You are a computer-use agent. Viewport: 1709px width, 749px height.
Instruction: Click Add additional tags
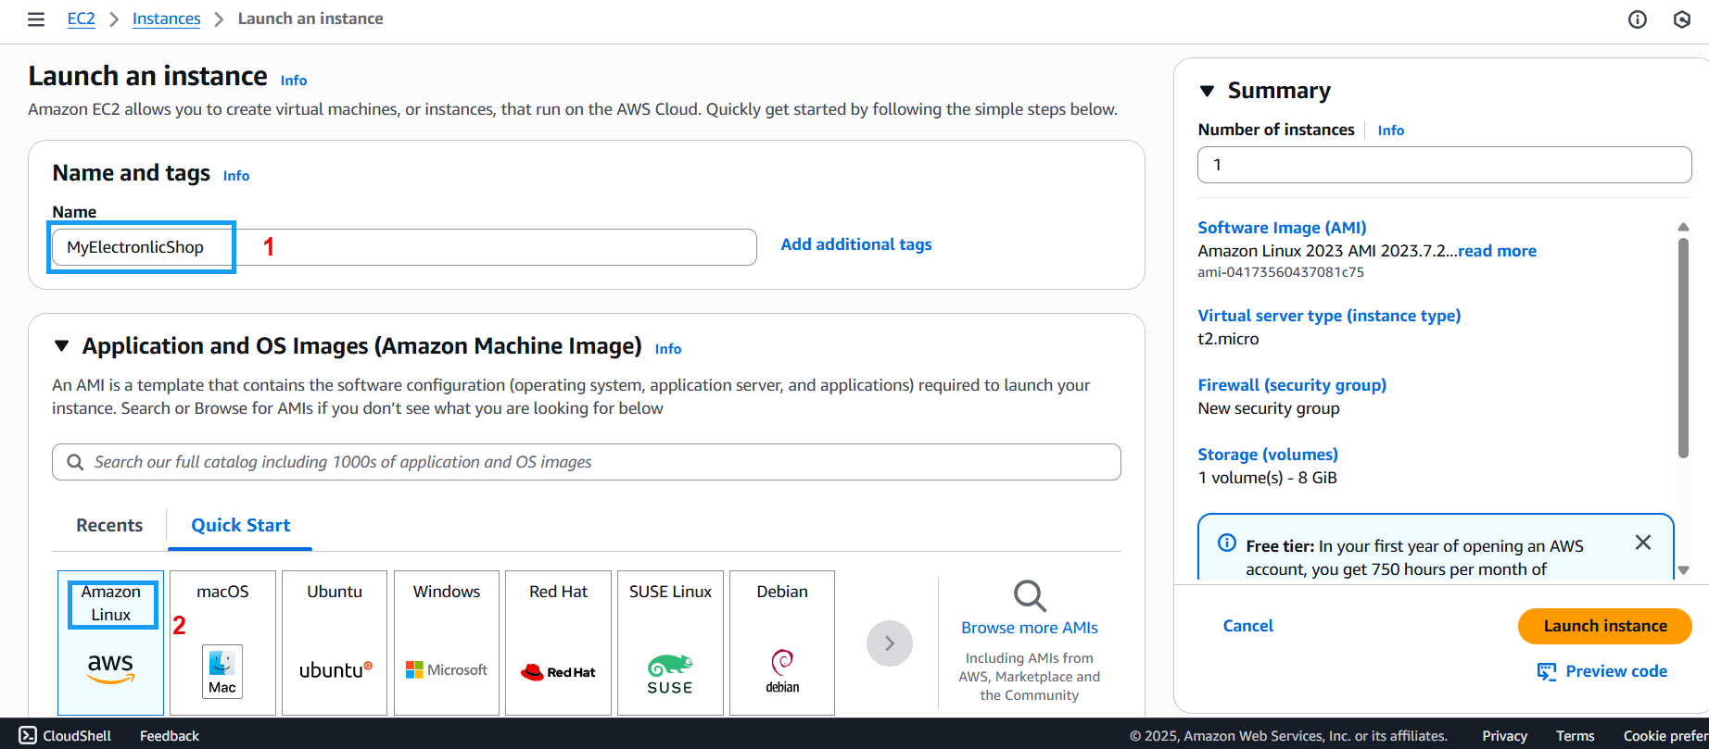tap(856, 244)
